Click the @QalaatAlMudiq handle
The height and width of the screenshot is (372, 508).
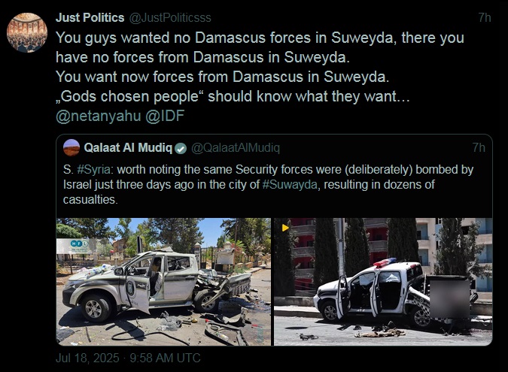coord(236,148)
